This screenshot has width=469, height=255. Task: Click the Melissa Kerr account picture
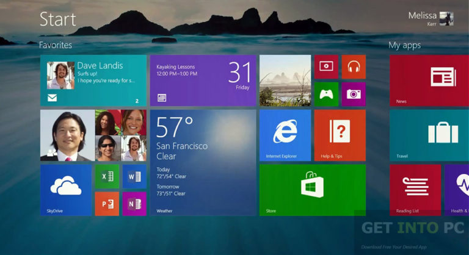click(x=446, y=18)
